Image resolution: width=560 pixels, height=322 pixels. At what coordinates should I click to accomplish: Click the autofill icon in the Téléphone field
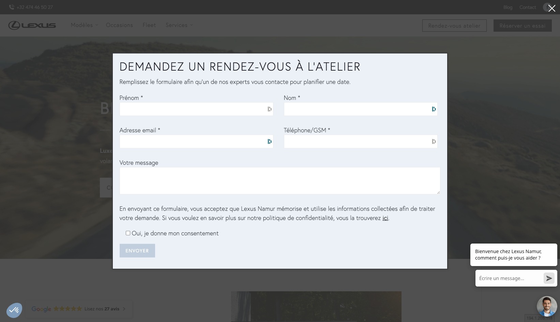pyautogui.click(x=434, y=142)
